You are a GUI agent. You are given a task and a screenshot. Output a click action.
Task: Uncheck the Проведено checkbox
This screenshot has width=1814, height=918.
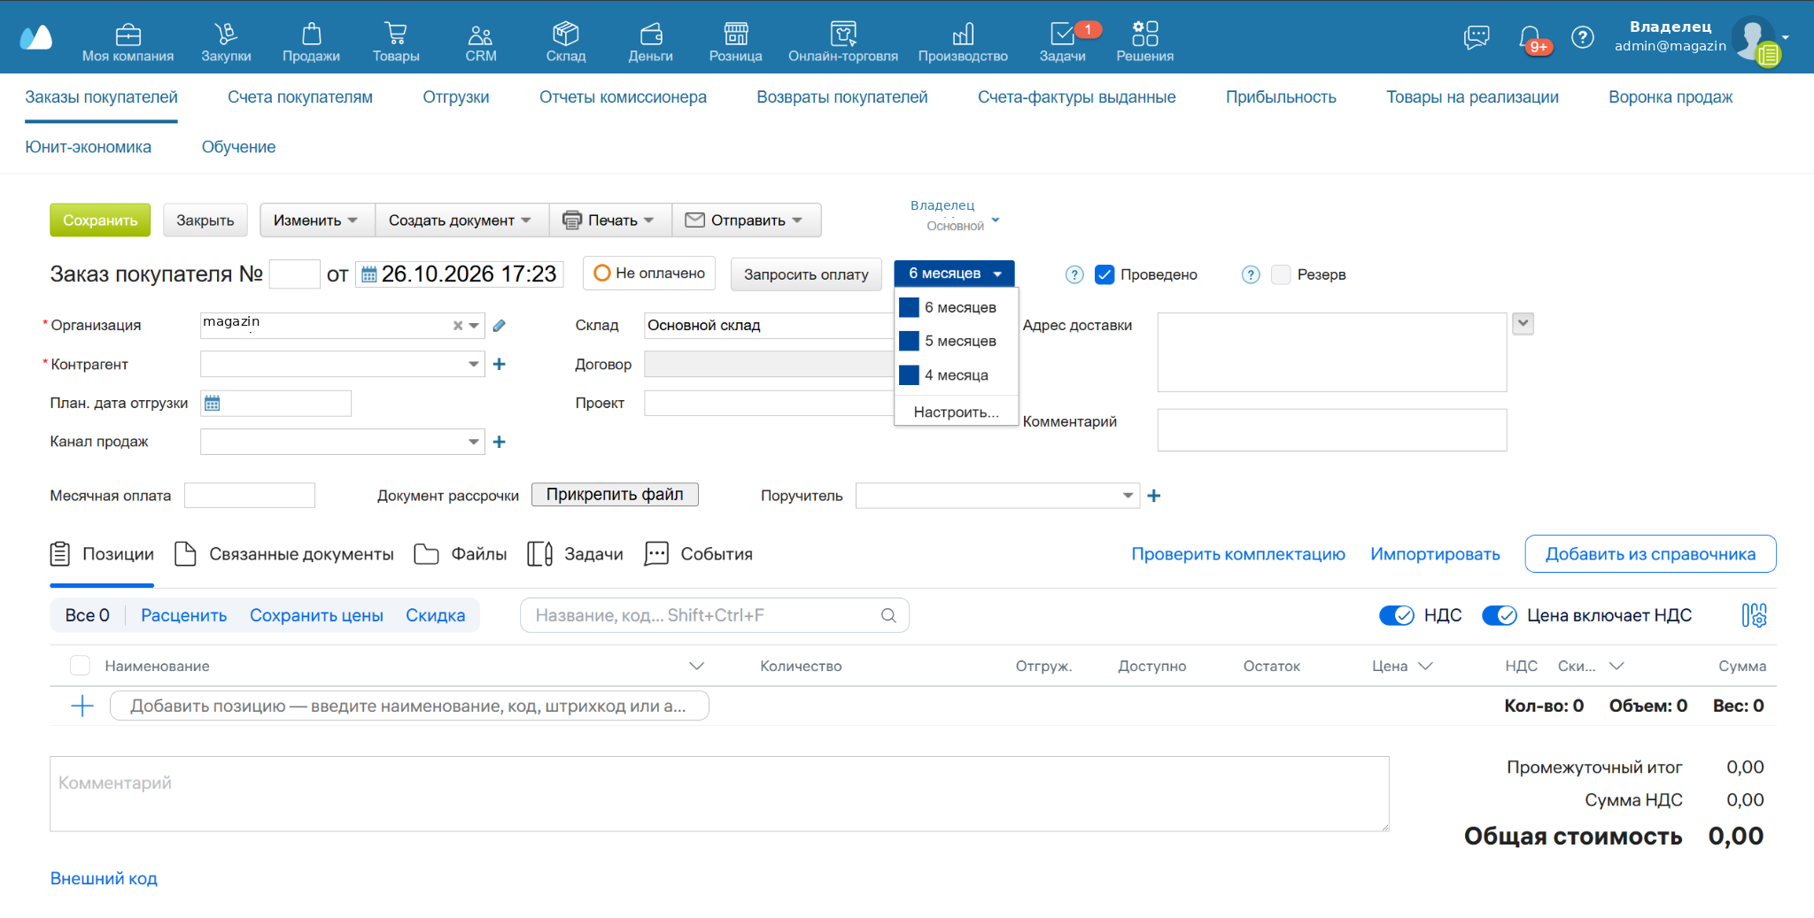pos(1105,274)
